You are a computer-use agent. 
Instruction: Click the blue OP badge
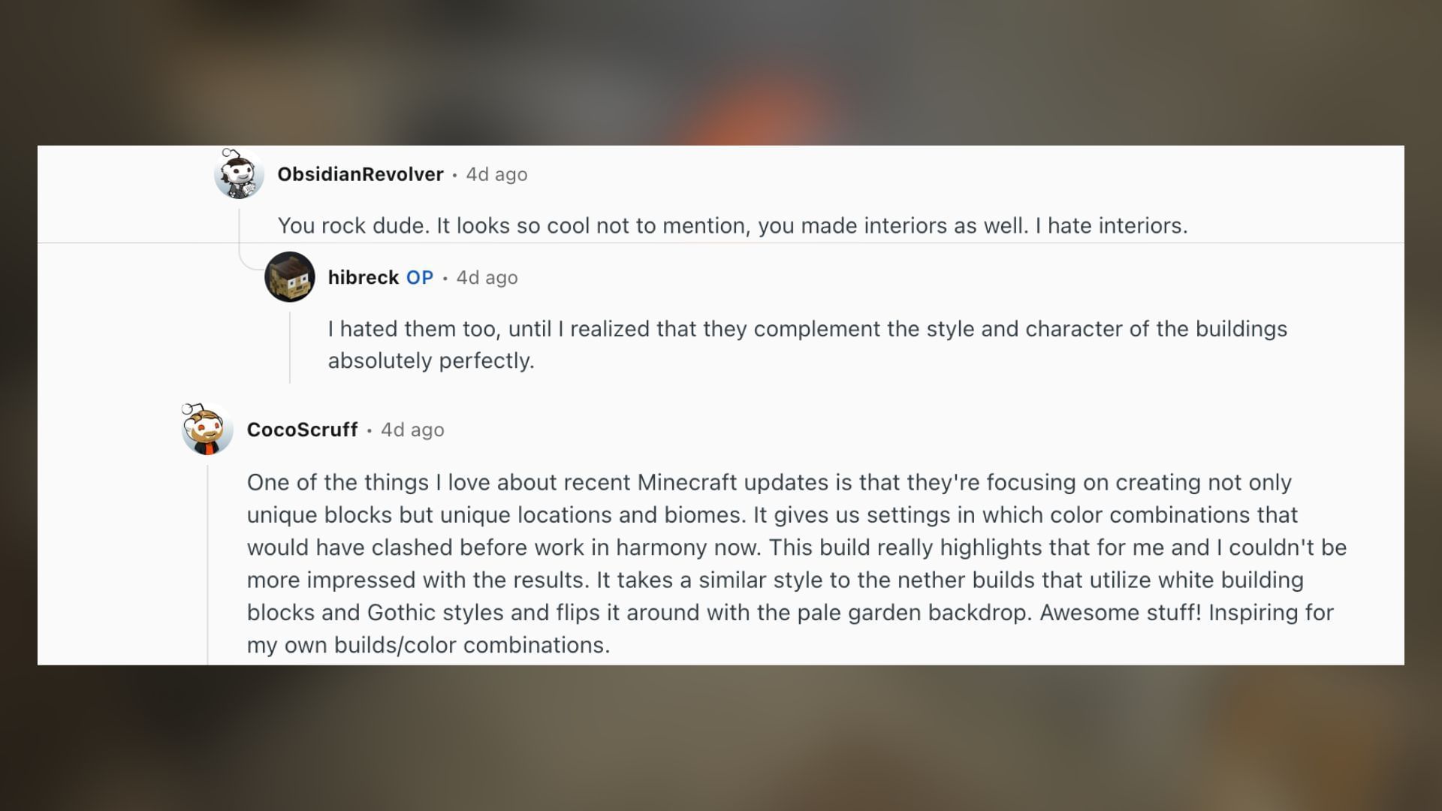point(420,277)
